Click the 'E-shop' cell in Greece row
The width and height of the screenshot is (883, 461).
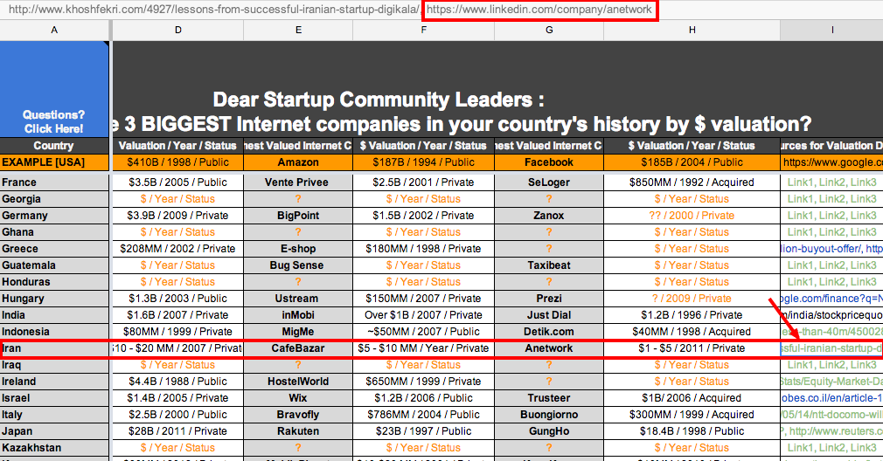[298, 249]
